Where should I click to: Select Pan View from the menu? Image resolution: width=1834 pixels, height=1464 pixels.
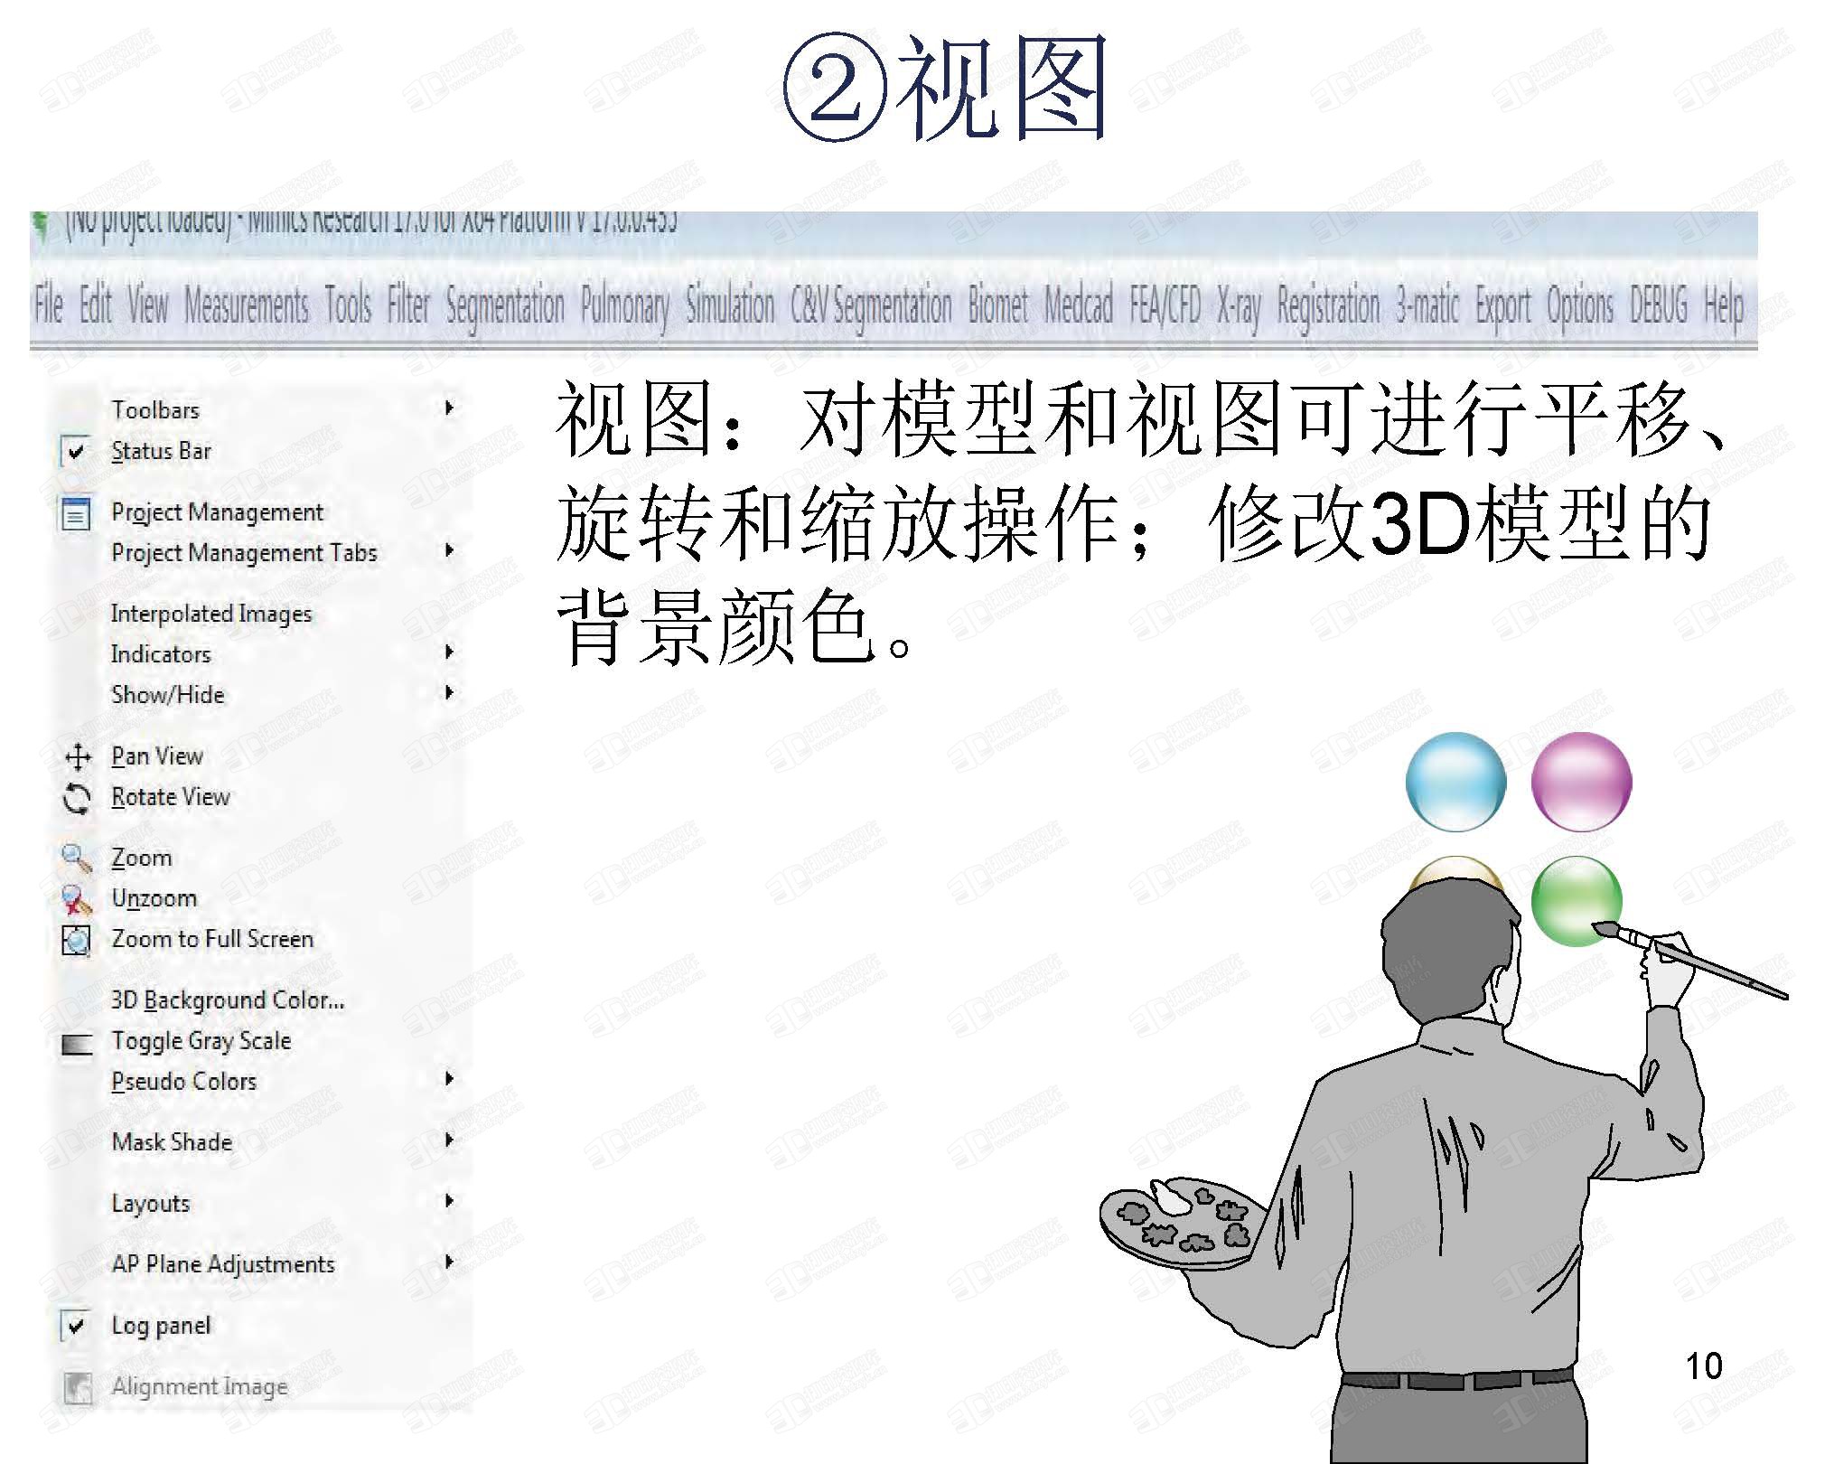157,756
